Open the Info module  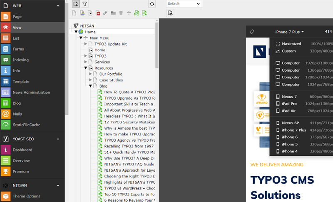tap(32, 71)
